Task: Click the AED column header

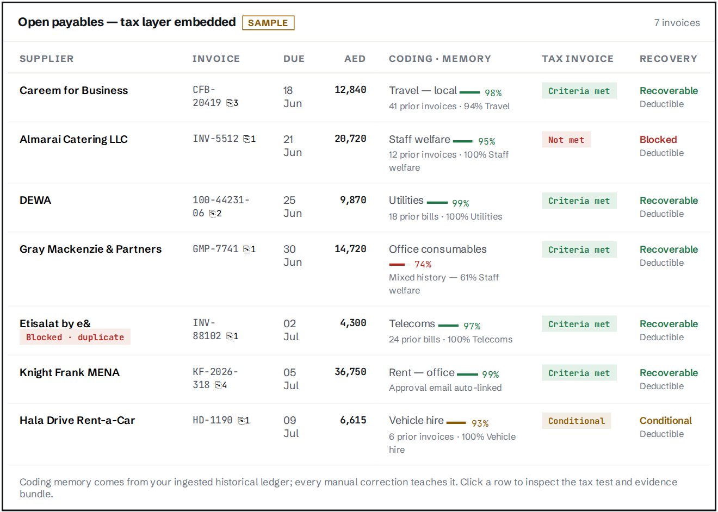Action: (x=355, y=59)
